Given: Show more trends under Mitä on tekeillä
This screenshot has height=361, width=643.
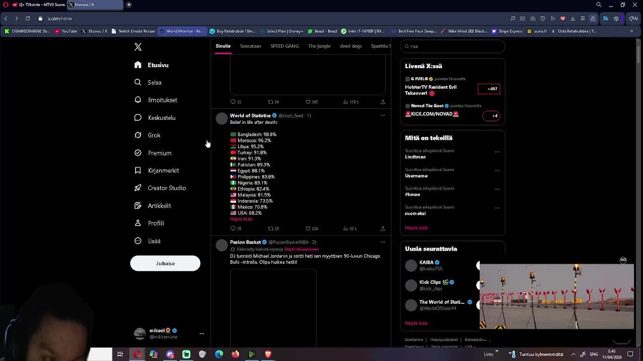Looking at the screenshot, I should 416,228.
